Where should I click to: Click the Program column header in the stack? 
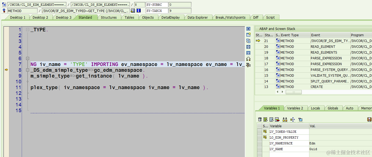pyautogui.click(x=361, y=35)
